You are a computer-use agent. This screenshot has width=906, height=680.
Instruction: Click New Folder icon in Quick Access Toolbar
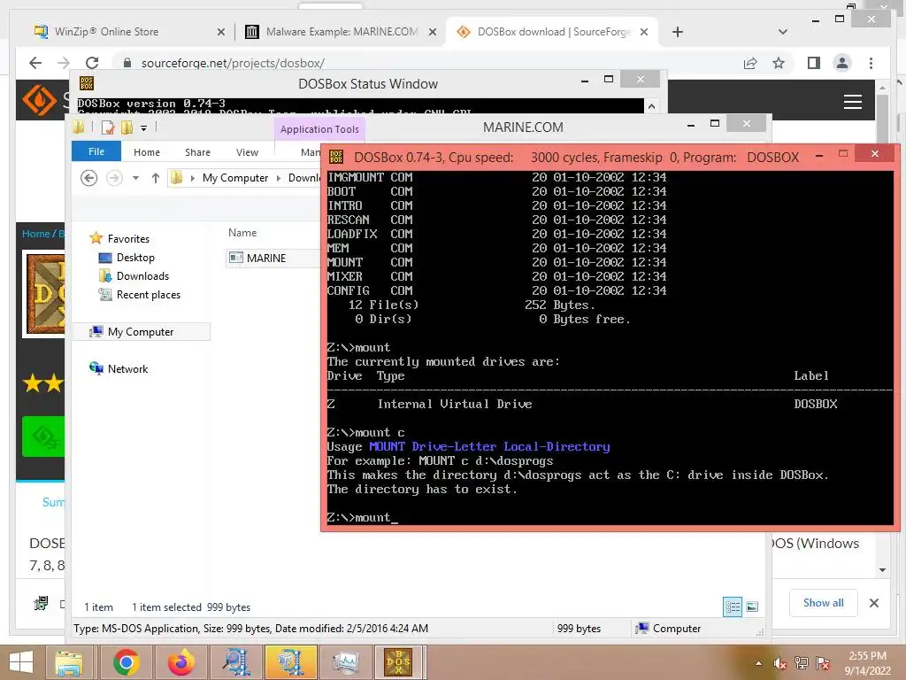coord(127,127)
